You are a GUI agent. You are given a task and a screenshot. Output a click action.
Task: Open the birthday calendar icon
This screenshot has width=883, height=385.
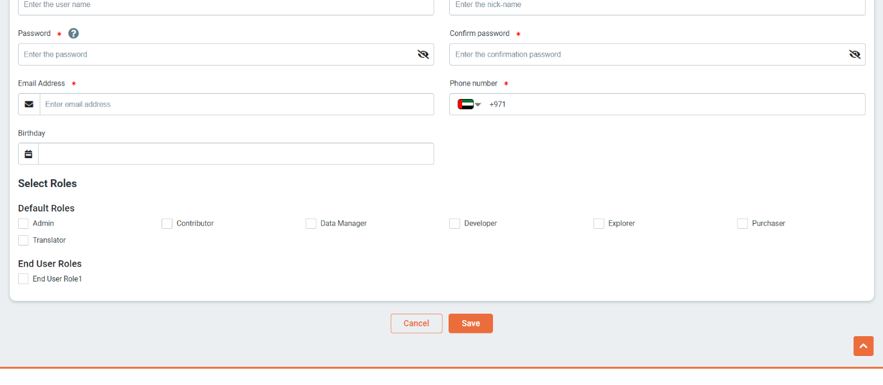[28, 154]
